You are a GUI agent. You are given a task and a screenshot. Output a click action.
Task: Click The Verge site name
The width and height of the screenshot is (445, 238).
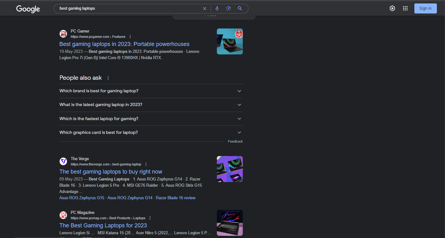click(80, 159)
